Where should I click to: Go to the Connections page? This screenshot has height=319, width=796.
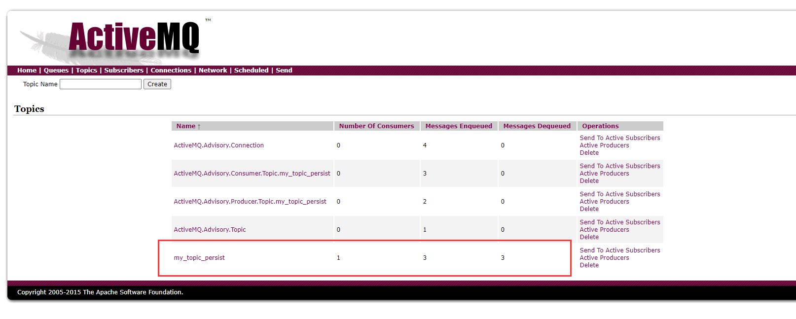171,71
